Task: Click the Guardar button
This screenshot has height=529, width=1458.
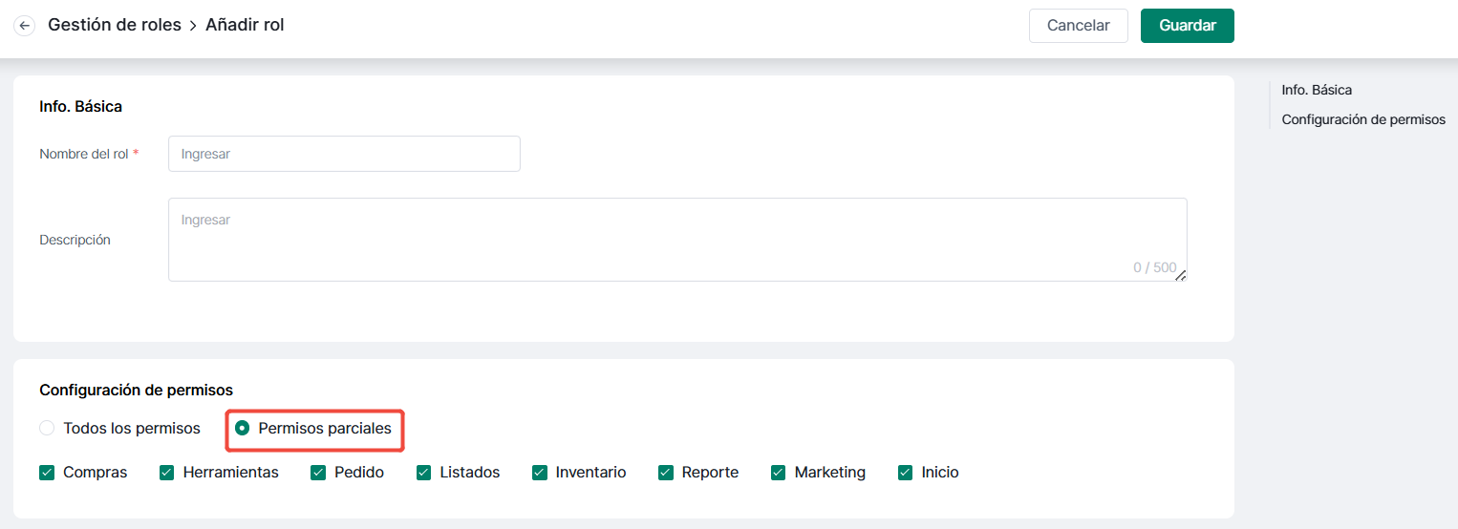Action: [1187, 26]
